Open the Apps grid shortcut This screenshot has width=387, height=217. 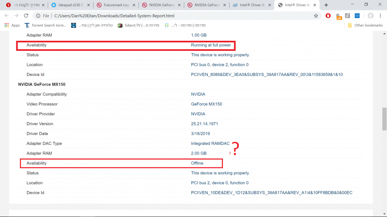(x=12, y=25)
